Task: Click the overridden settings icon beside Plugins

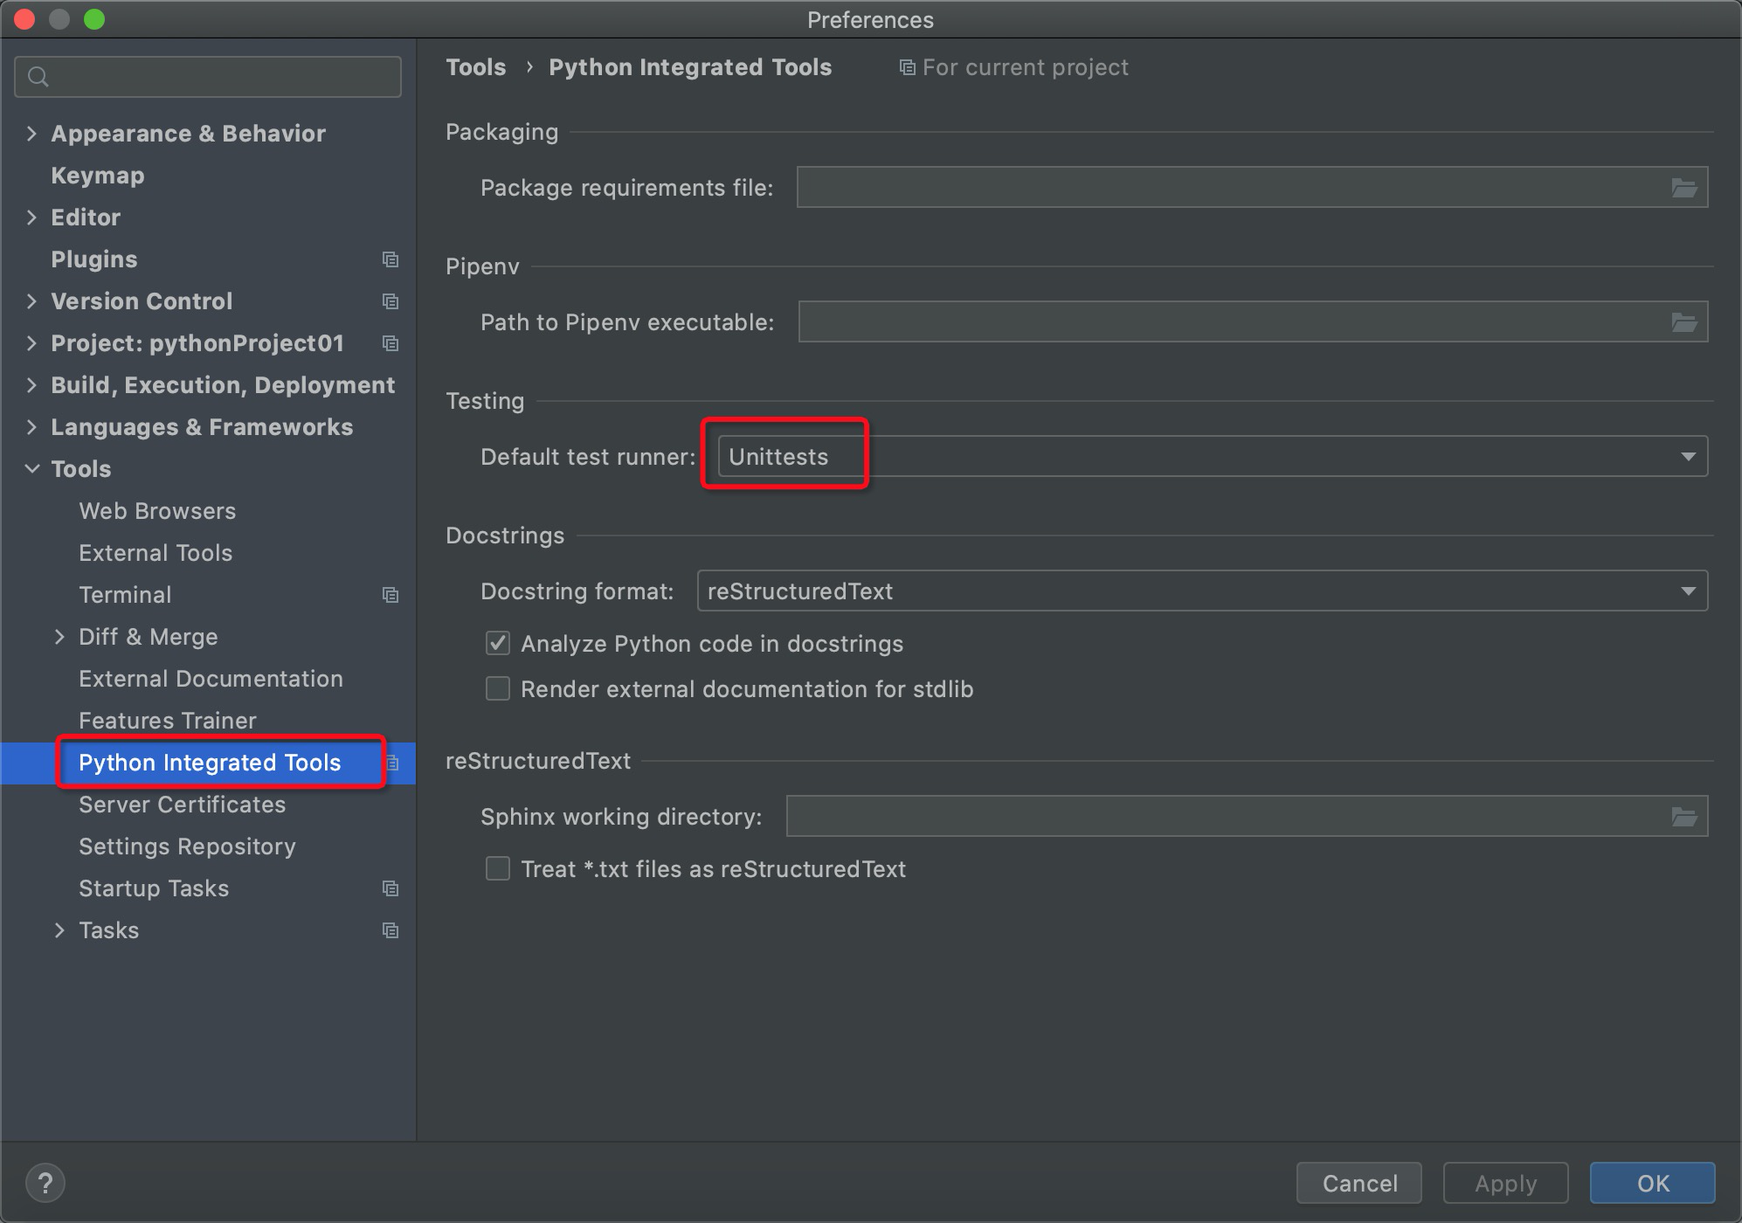Action: pyautogui.click(x=391, y=259)
